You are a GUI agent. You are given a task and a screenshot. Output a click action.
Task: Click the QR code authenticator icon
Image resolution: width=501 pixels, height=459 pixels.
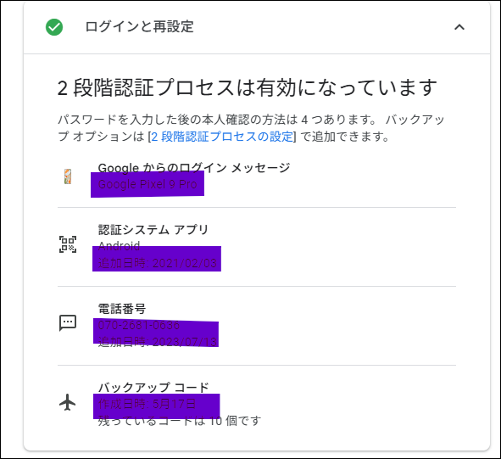pyautogui.click(x=68, y=244)
